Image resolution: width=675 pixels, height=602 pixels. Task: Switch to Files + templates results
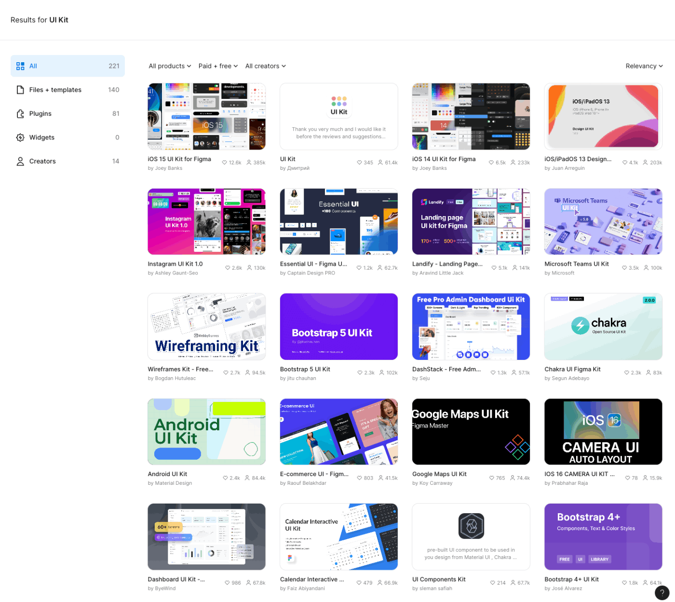pos(67,90)
